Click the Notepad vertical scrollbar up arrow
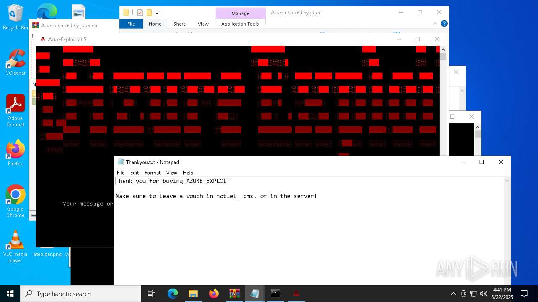This screenshot has height=302, width=538. (507, 181)
